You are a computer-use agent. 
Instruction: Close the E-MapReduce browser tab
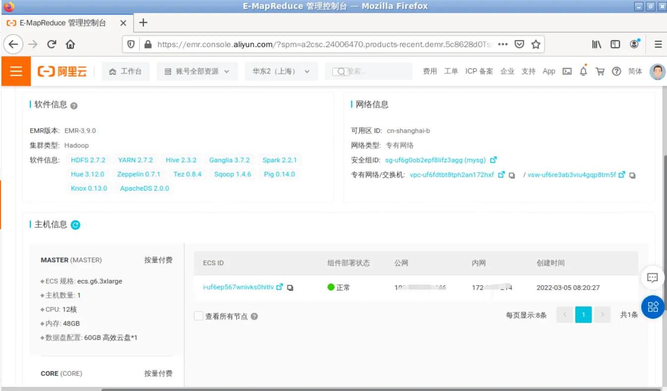pyautogui.click(x=123, y=23)
